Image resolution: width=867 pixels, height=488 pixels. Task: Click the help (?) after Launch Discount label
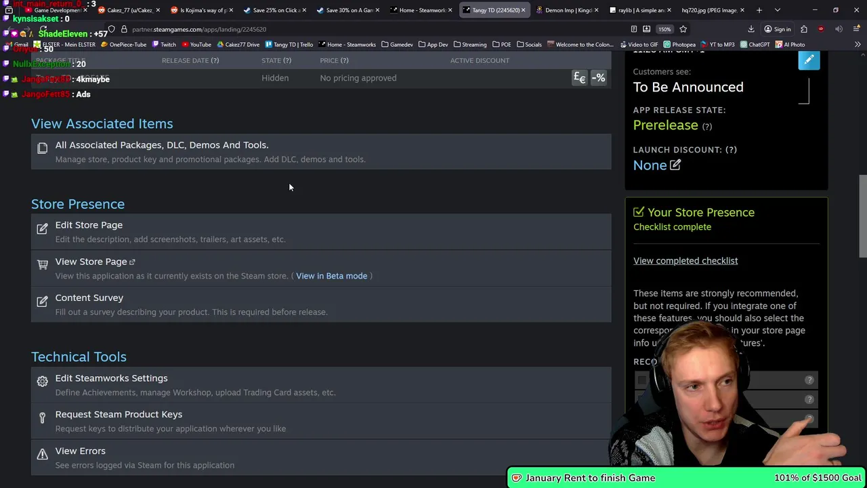(x=732, y=150)
